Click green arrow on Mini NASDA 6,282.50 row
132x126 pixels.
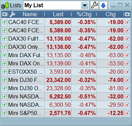pos(4,96)
